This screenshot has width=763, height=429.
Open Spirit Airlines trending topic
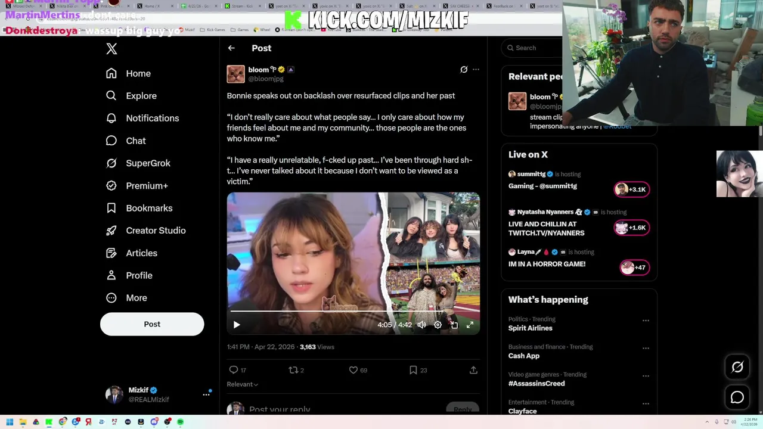530,328
